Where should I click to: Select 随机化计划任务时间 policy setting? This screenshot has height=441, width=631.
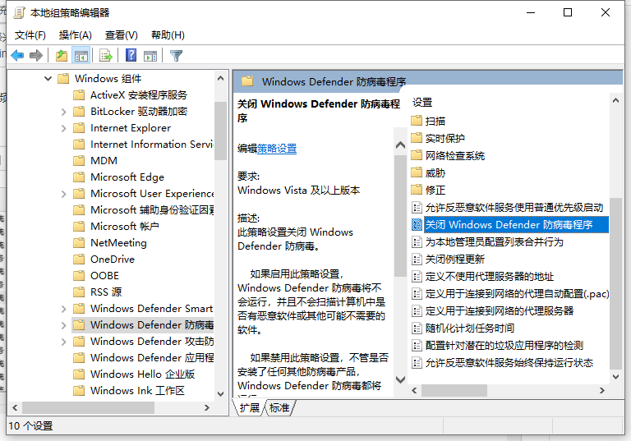pos(470,328)
